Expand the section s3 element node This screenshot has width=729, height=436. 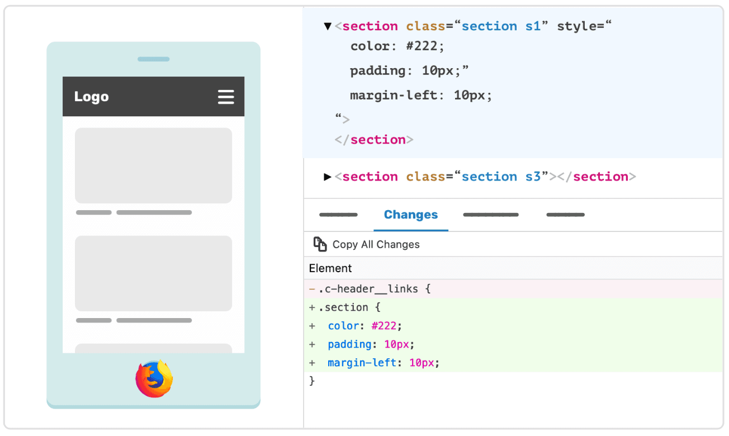tap(328, 177)
